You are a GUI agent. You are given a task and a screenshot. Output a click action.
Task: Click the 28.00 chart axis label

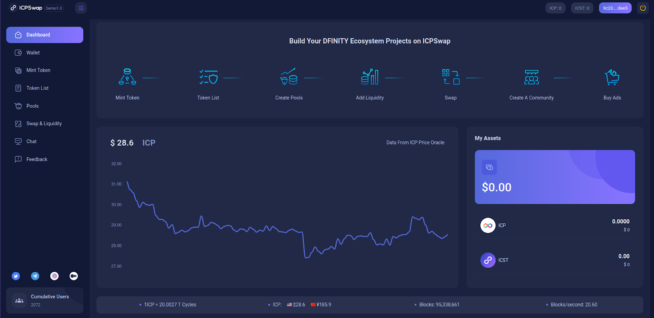pyautogui.click(x=116, y=246)
